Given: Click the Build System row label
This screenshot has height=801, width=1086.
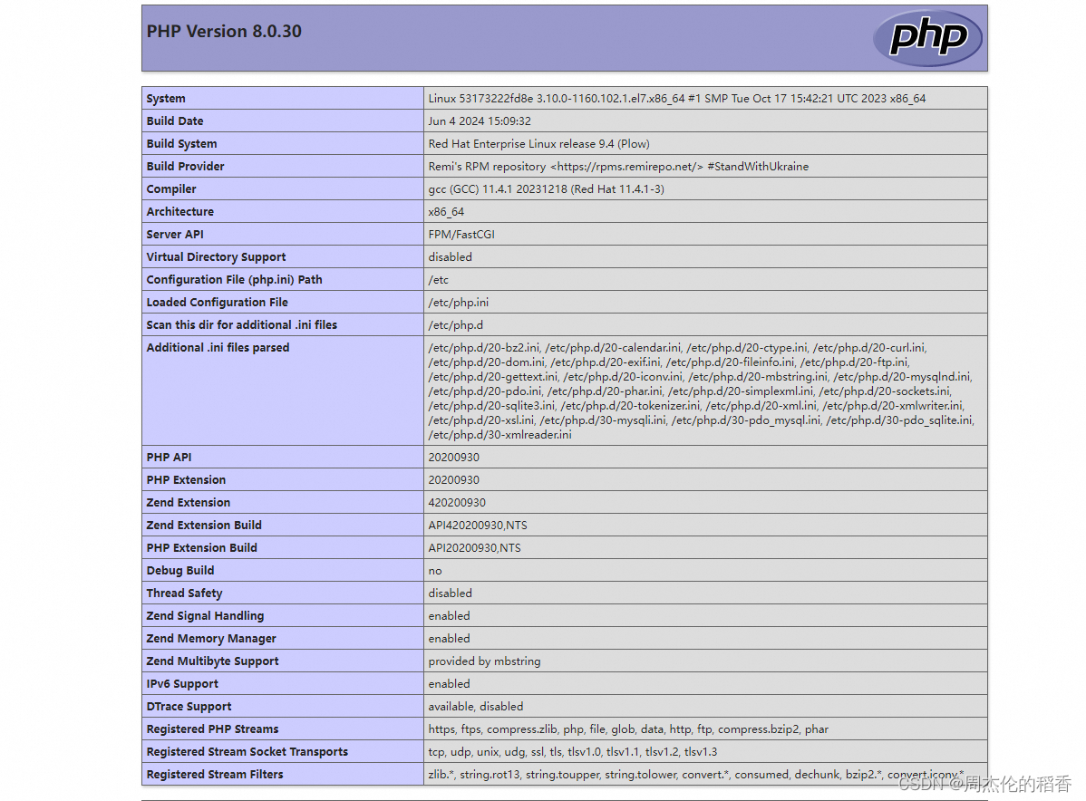Looking at the screenshot, I should pyautogui.click(x=181, y=143).
